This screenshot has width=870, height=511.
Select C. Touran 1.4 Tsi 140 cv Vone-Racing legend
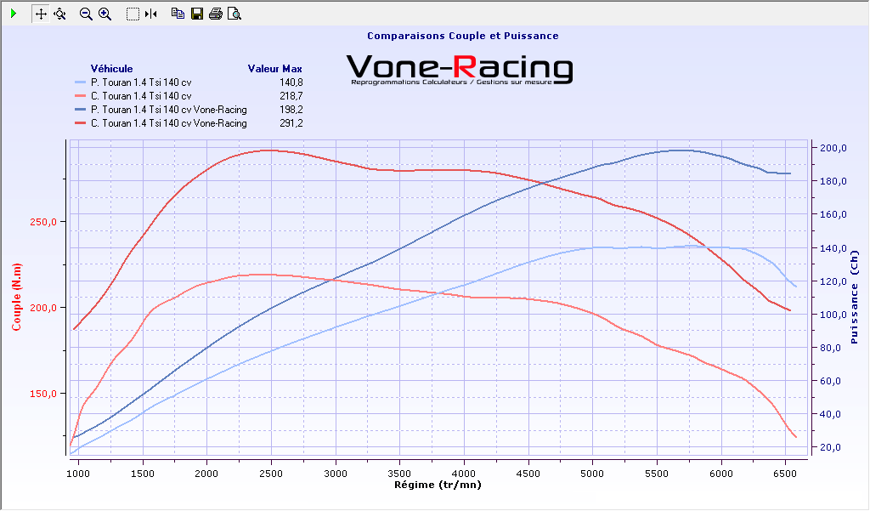click(x=168, y=123)
